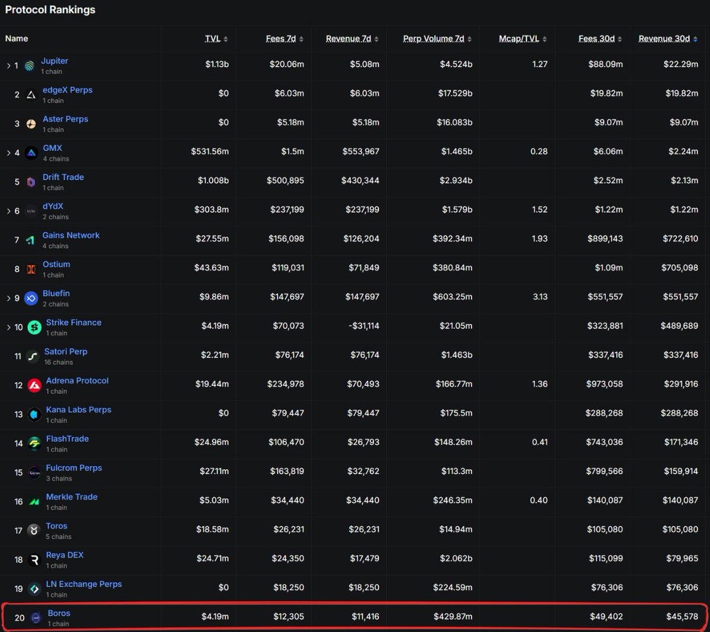Open the LN Exchange Perps link

tap(84, 584)
